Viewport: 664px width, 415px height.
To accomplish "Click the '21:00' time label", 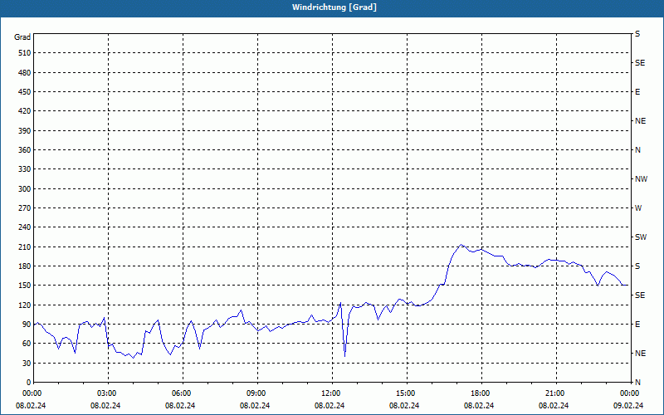I will [x=555, y=393].
